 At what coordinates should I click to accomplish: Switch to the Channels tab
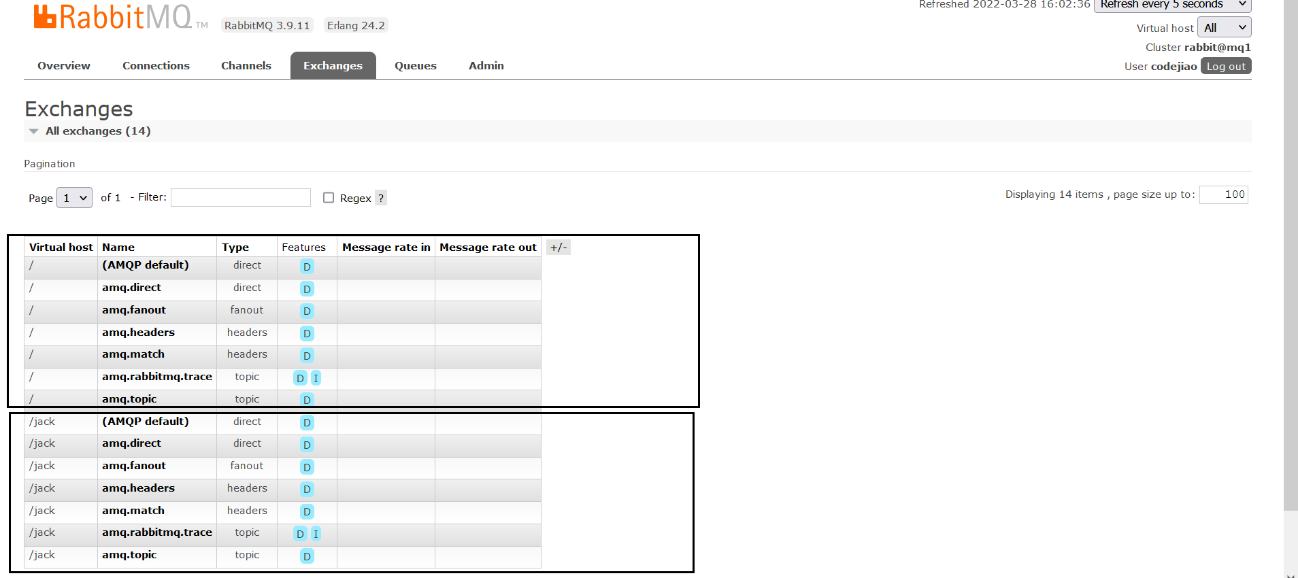pos(246,66)
